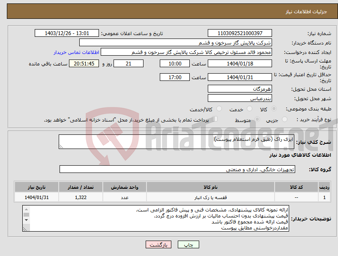338x256 pixels.
Task: Click the unit cell عدد
Action: [125, 197]
